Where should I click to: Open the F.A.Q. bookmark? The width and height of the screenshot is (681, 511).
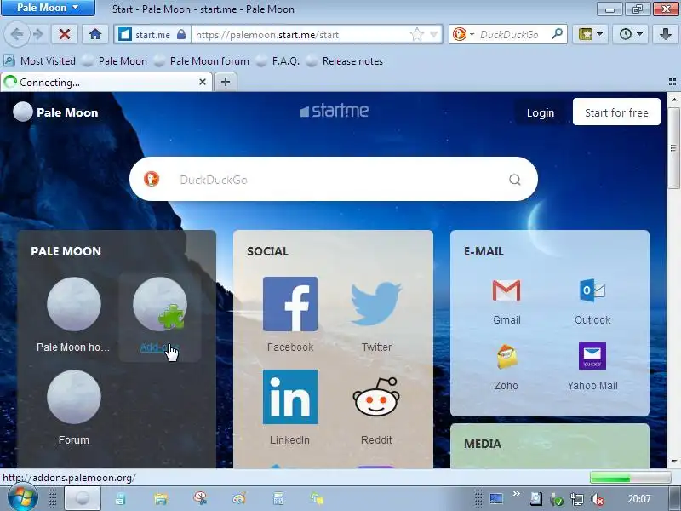click(x=278, y=60)
